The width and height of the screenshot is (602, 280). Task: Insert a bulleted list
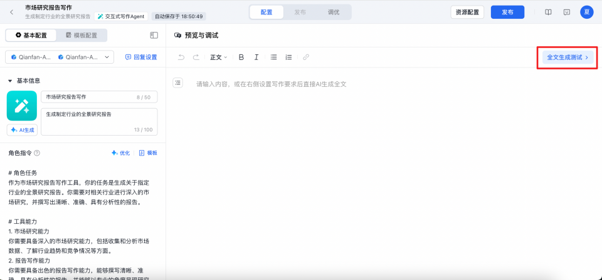point(274,57)
